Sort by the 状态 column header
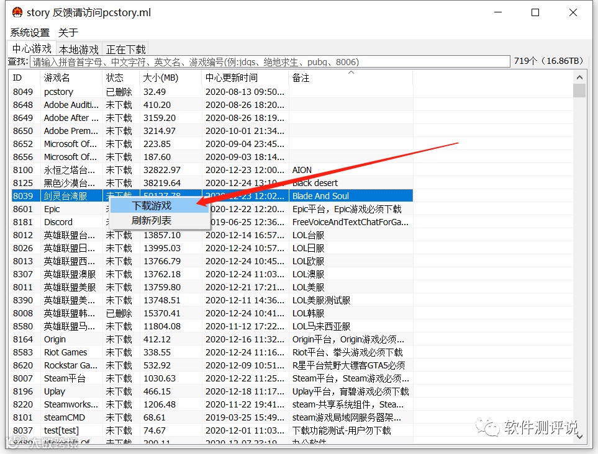This screenshot has width=598, height=454. (x=120, y=78)
